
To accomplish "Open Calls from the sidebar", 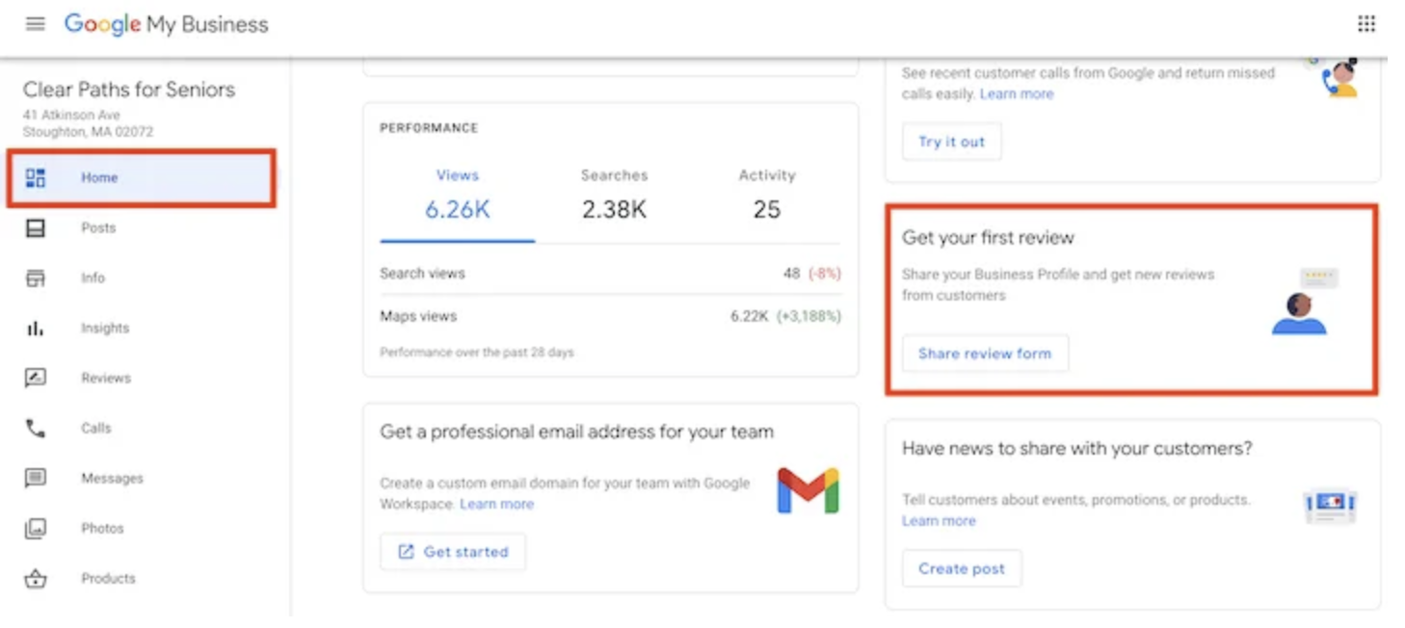I will pyautogui.click(x=96, y=429).
